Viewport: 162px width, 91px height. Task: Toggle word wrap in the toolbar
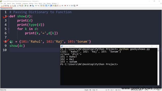(46, 6)
